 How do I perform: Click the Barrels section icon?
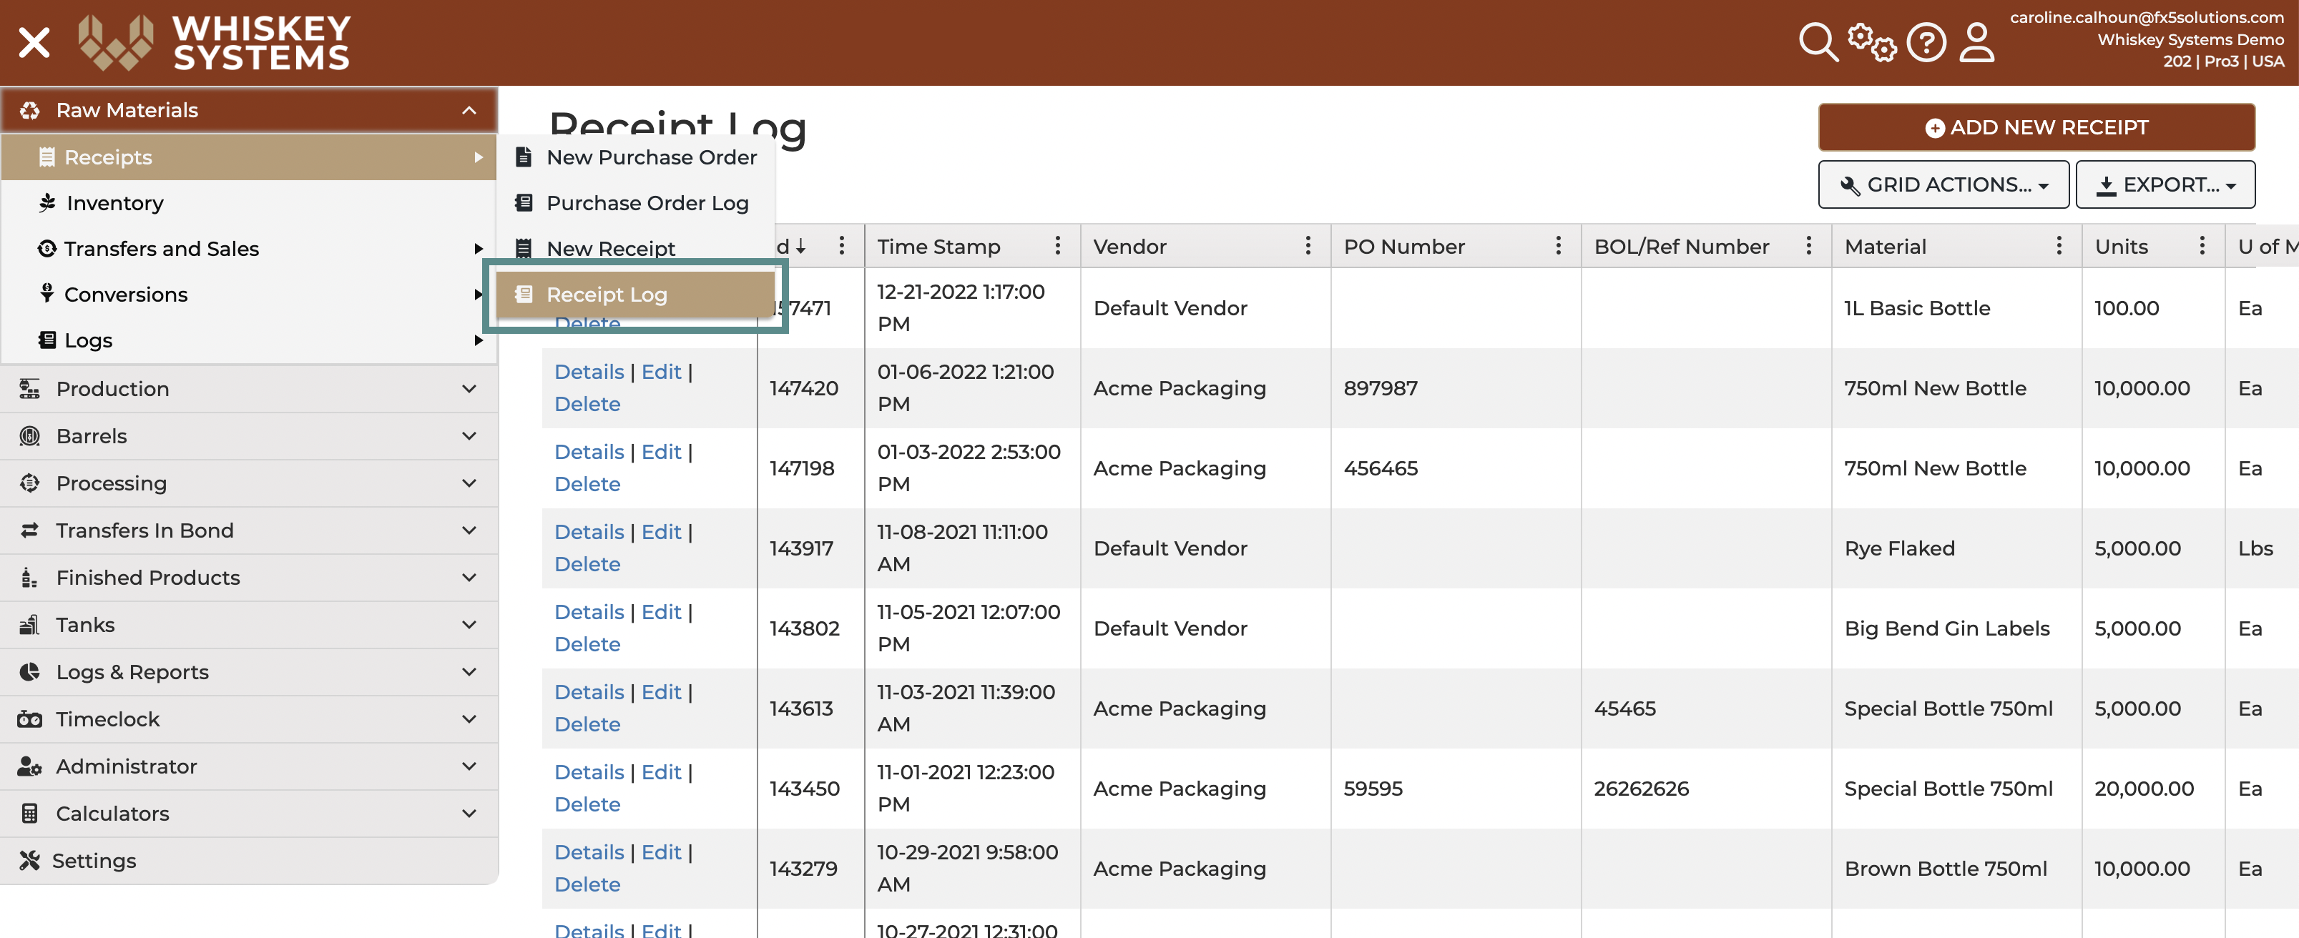[29, 436]
